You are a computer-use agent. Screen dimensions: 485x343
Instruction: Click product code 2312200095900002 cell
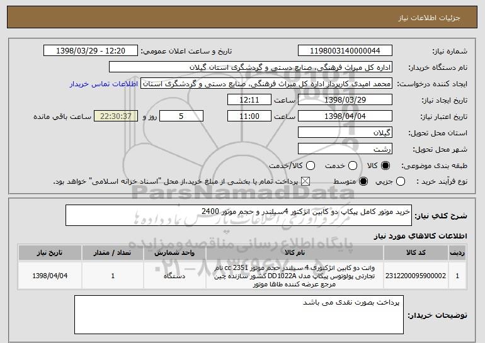tap(416, 276)
